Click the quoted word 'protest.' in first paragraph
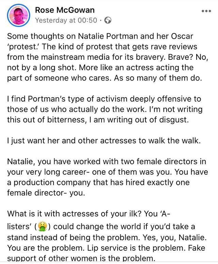Image resolution: width=218 pixels, height=264 pixels. [24, 47]
